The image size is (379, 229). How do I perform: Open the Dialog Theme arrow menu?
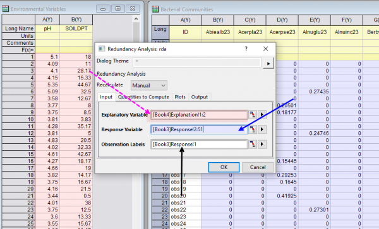click(x=268, y=64)
